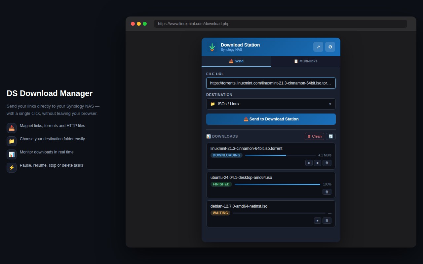The width and height of the screenshot is (423, 264).
Task: Stop the waiting debian-12.7.0 task
Action: click(x=318, y=220)
